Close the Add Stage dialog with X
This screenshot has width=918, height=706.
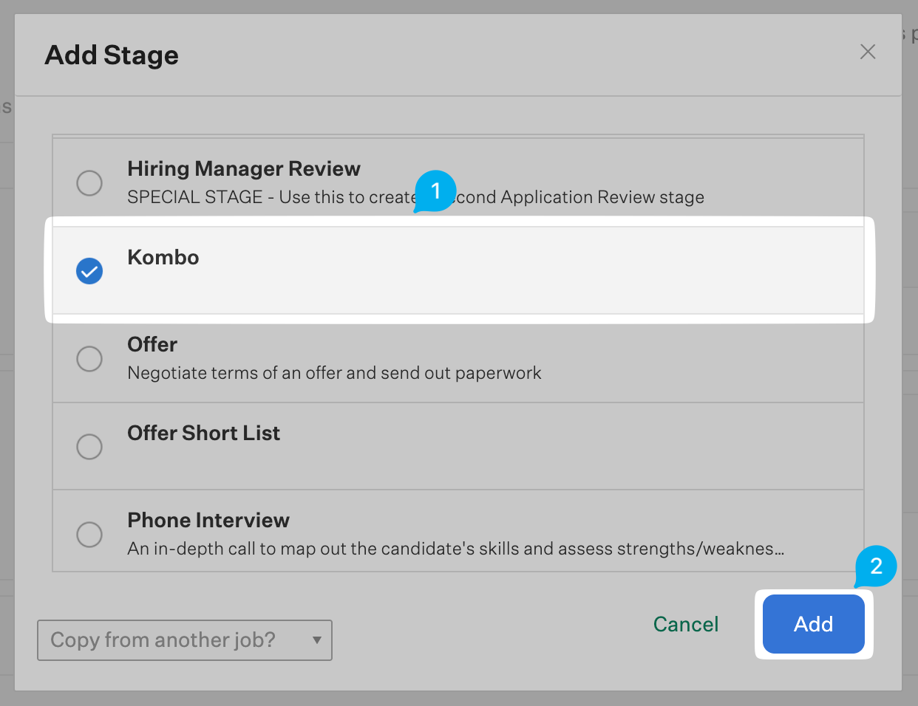[868, 52]
